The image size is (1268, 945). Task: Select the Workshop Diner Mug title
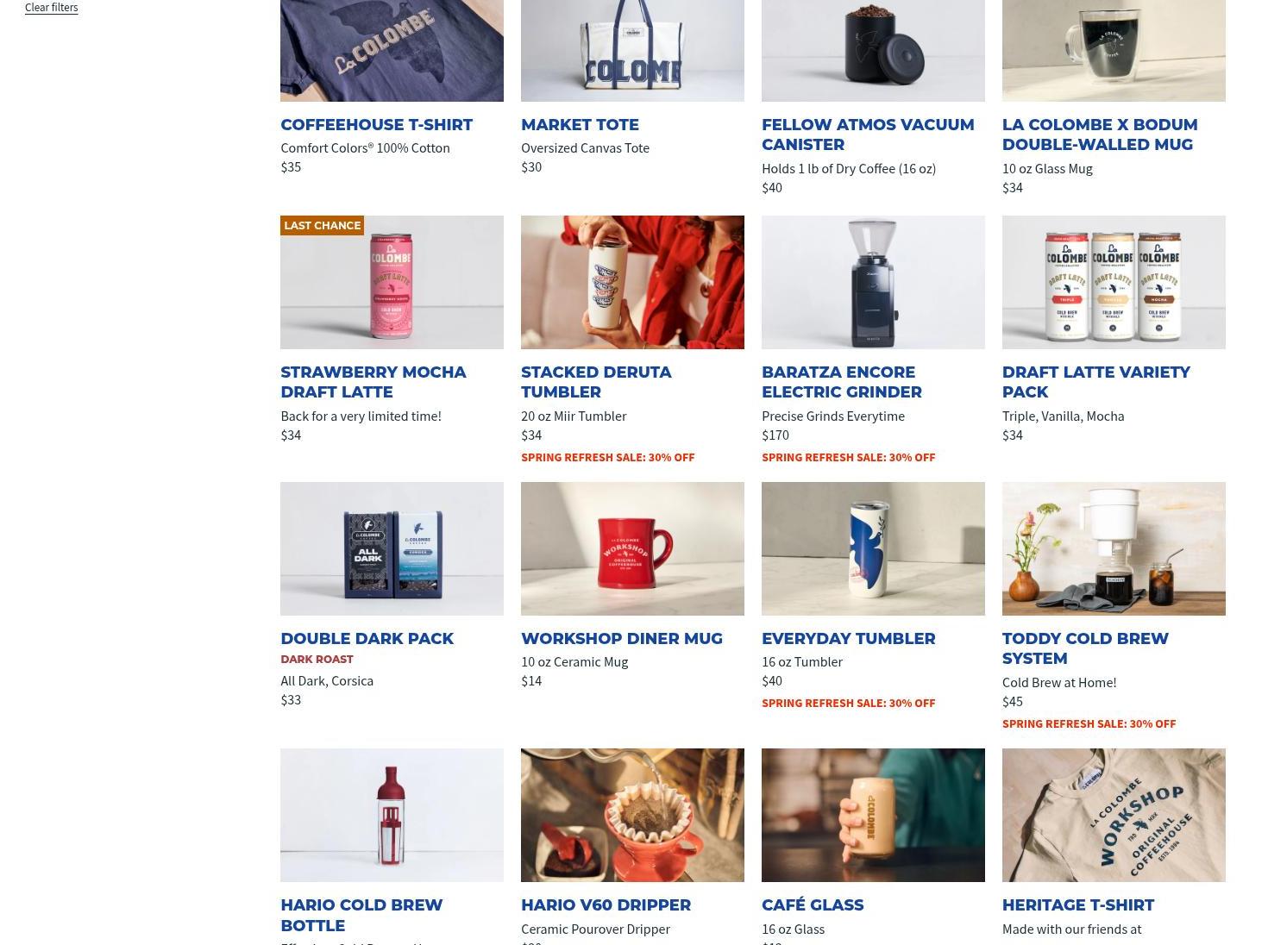pyautogui.click(x=622, y=639)
